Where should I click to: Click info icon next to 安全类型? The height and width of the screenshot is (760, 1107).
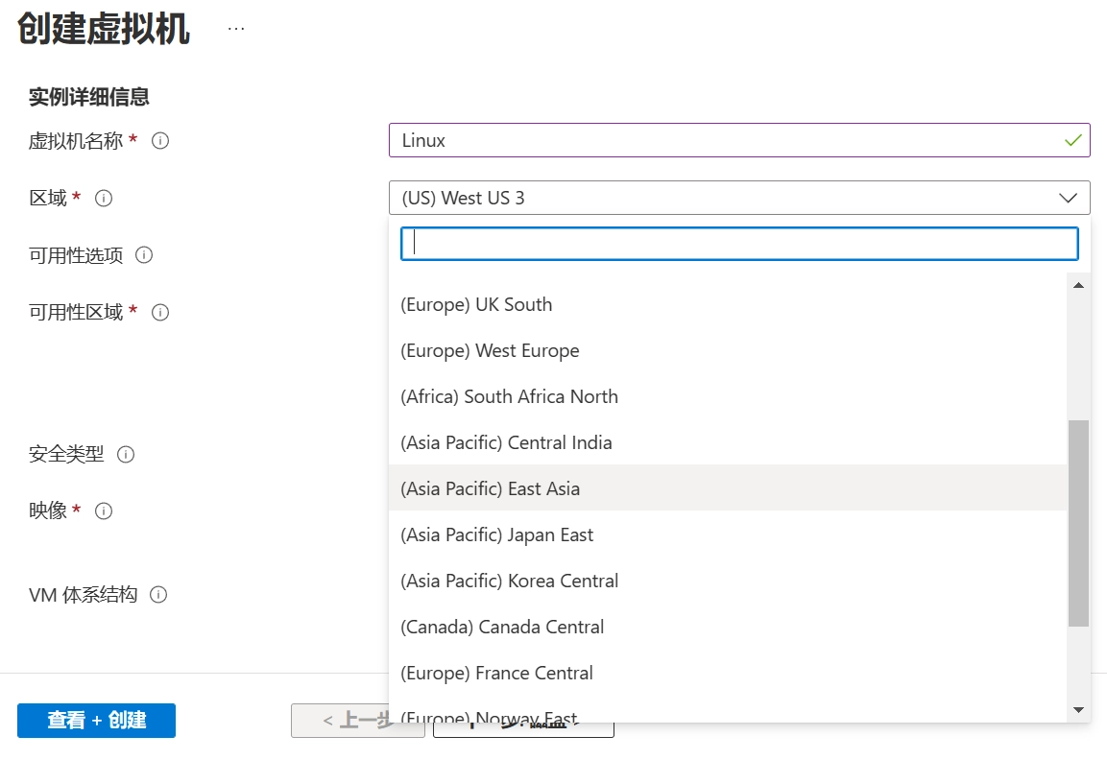pos(126,454)
